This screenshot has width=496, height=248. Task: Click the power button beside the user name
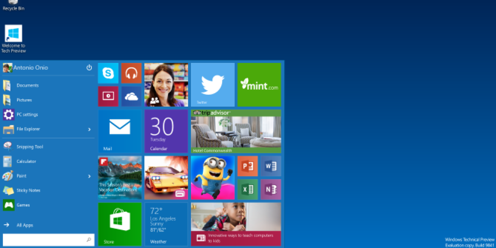coord(89,67)
